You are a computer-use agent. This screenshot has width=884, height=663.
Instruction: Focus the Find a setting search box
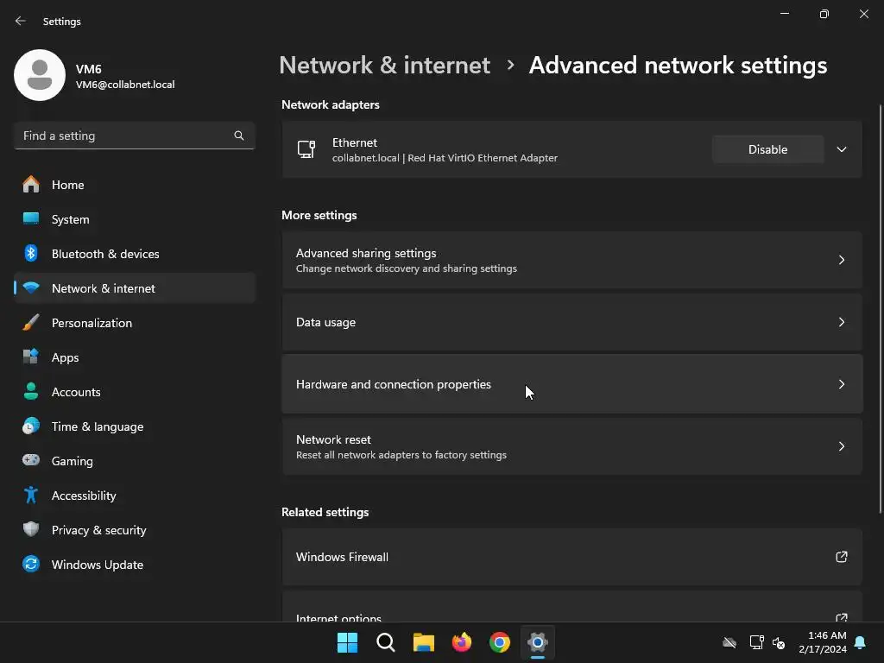click(125, 136)
